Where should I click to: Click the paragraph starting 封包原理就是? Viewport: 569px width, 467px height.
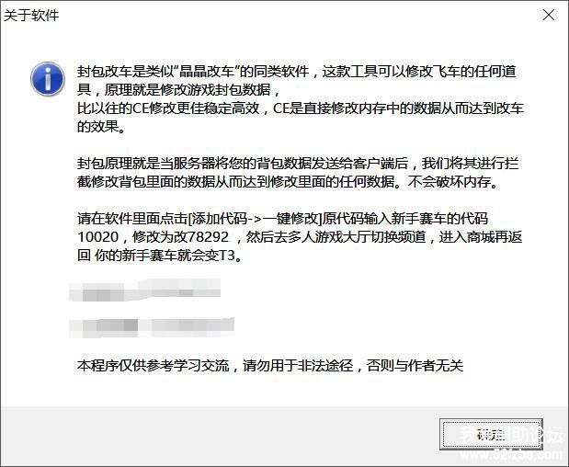click(x=298, y=173)
